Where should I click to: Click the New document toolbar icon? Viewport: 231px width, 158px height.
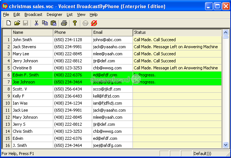(x=9, y=23)
